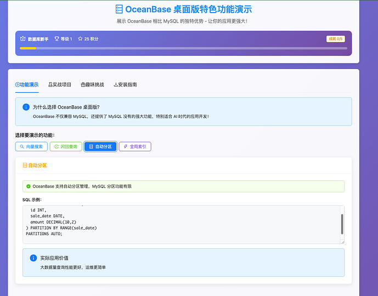The height and width of the screenshot is (296, 378).
Task: Click the database icon beside OceanBase title
Action: [x=119, y=9]
